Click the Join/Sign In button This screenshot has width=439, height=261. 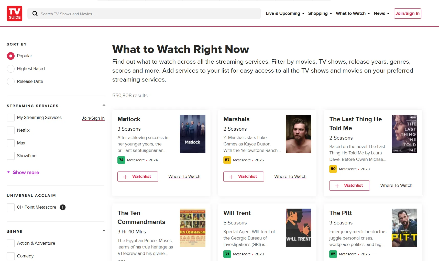[408, 13]
